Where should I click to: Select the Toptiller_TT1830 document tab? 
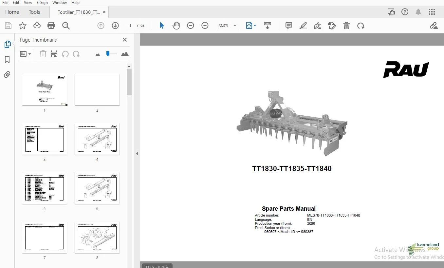(x=79, y=12)
